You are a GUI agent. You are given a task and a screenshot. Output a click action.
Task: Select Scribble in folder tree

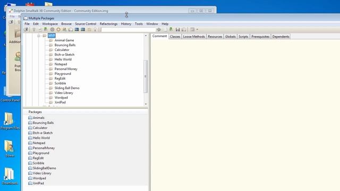pos(60,83)
